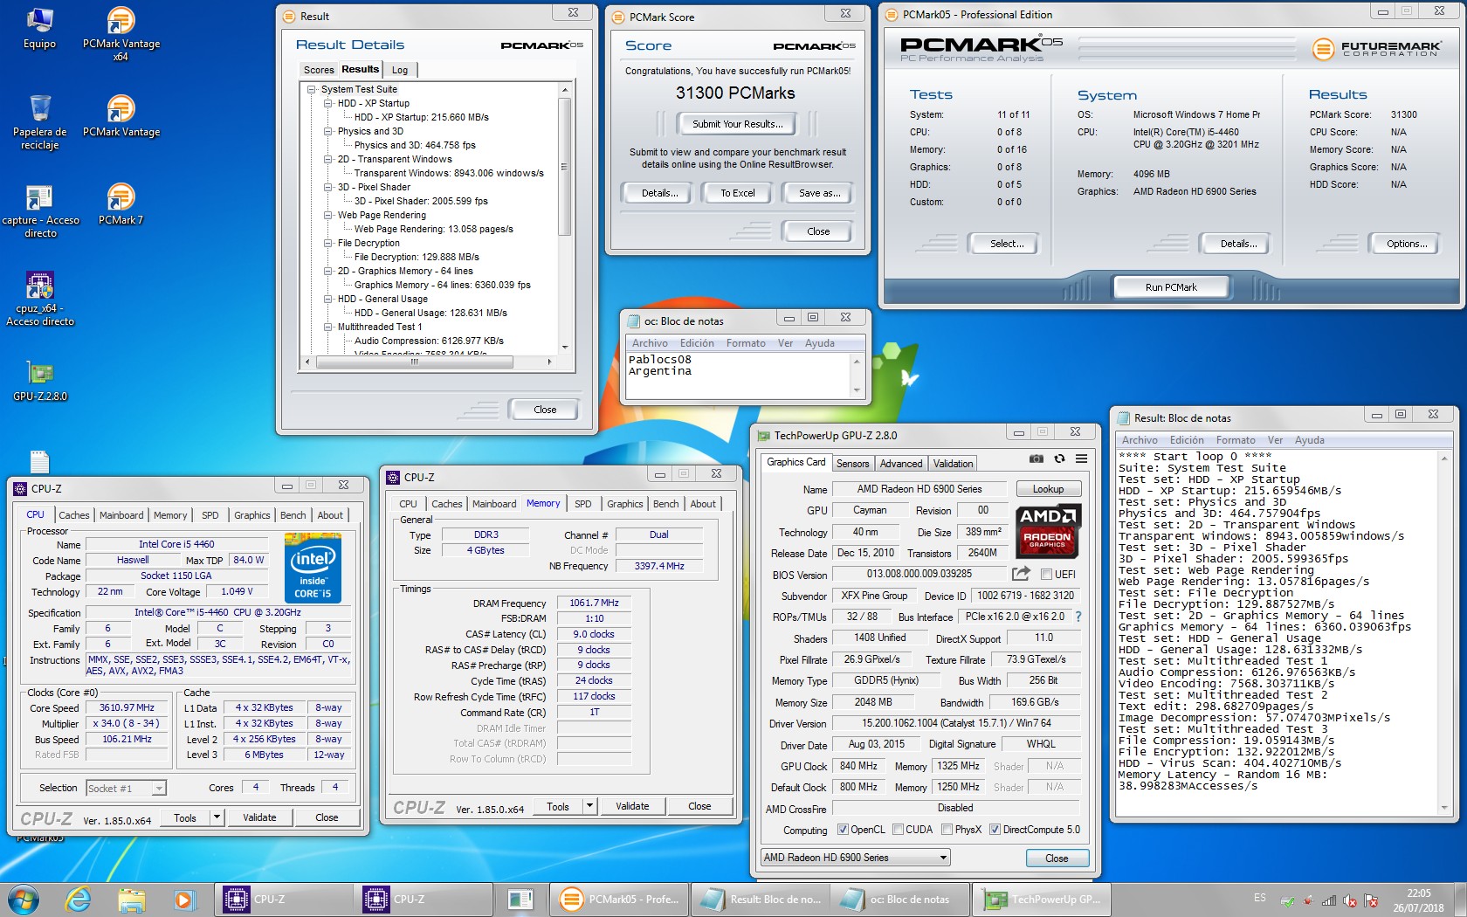Open the Action Center flag tray icon
The image size is (1467, 917).
pos(1371,900)
